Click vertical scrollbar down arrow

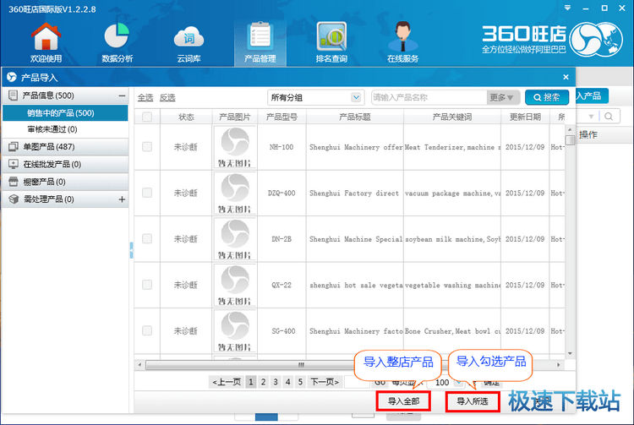click(570, 353)
